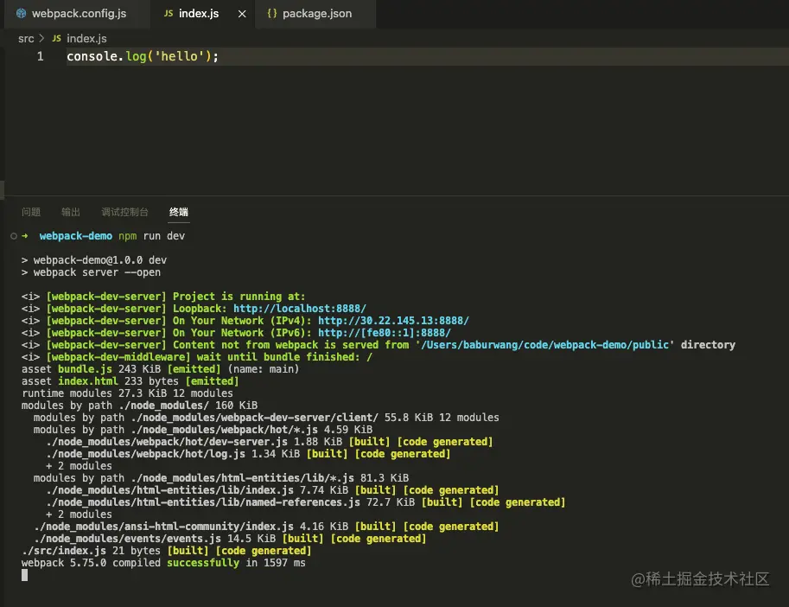Open the 问题 (Problems) panel tab
789x607 pixels.
pos(31,212)
